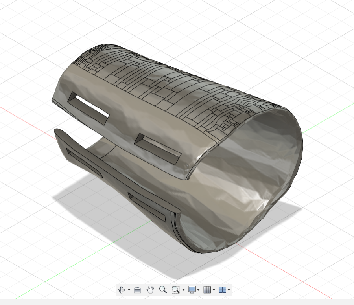Select the upper-left rectangular slot on the model
This screenshot has height=305, width=354.
coord(89,108)
